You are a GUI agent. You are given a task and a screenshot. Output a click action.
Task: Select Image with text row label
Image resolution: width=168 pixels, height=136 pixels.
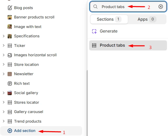tap(28, 27)
